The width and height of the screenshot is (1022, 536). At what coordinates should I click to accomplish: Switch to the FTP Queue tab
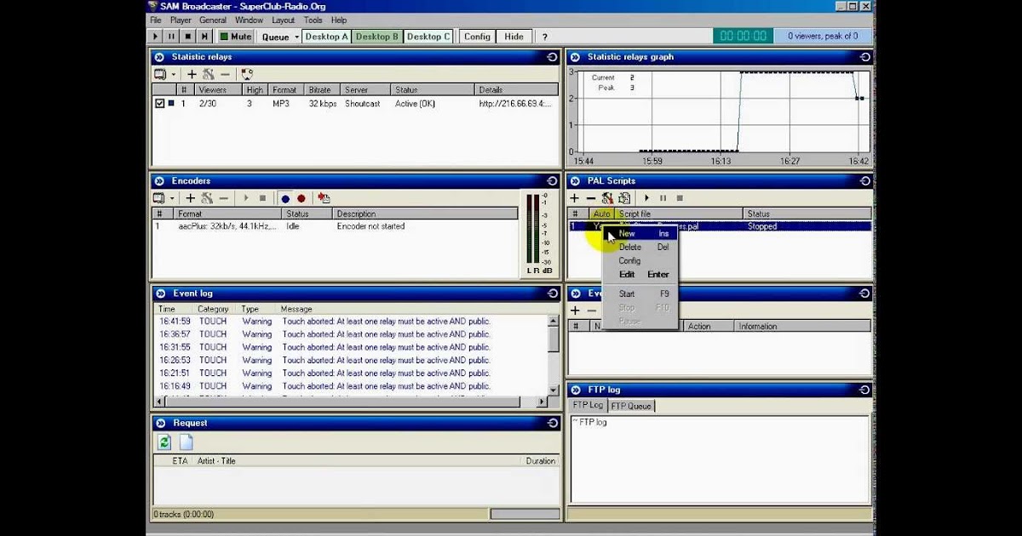(631, 406)
